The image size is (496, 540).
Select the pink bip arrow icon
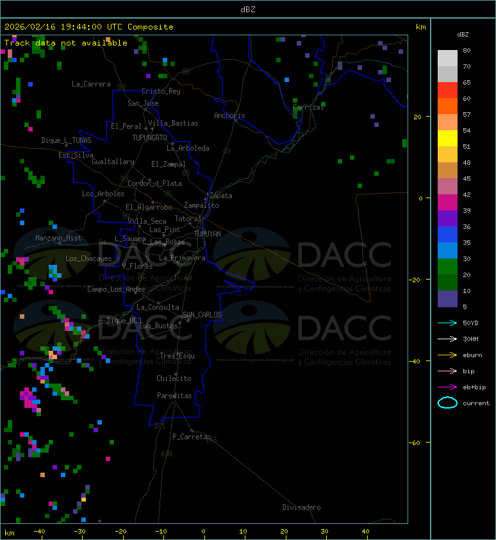(447, 371)
